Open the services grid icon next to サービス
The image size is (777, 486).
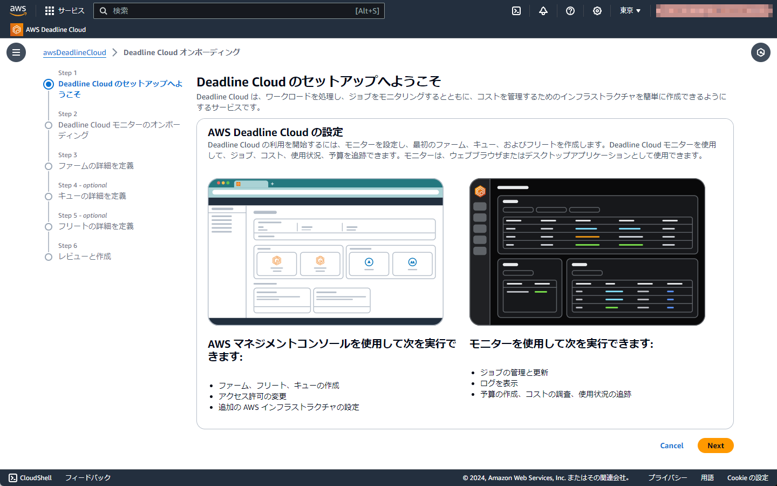click(49, 10)
